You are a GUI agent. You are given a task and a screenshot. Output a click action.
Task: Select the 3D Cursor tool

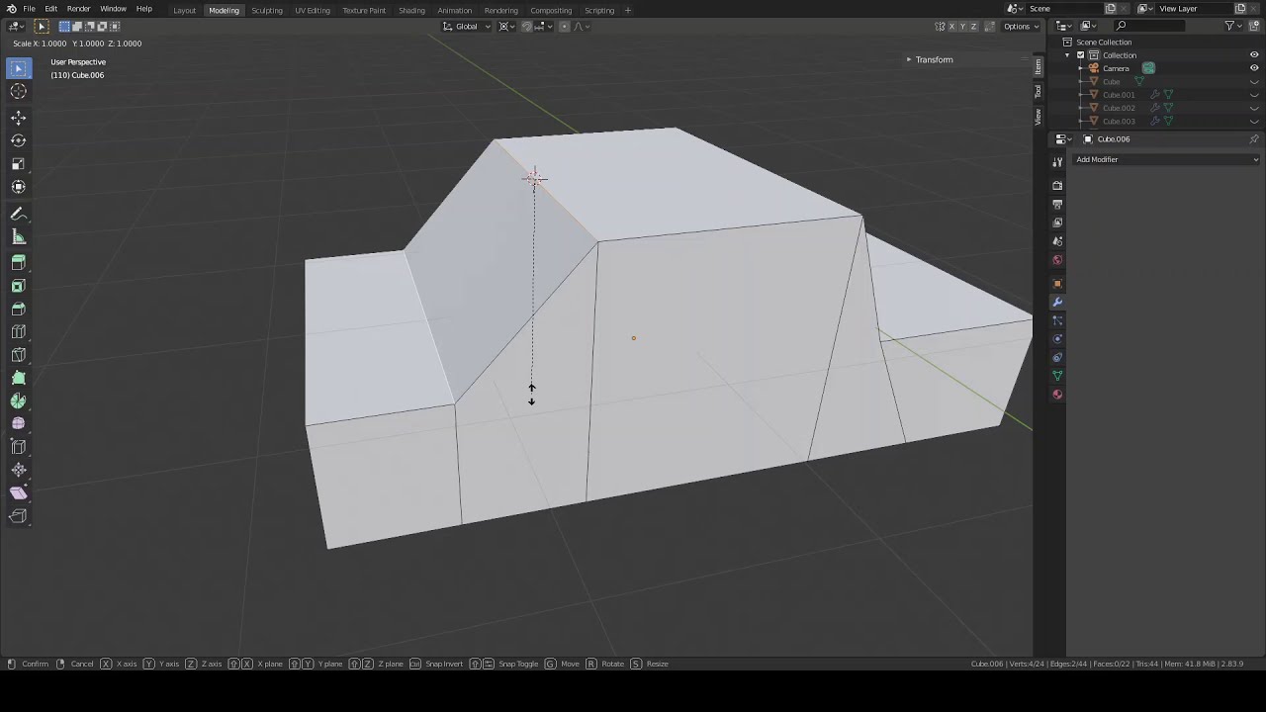pyautogui.click(x=18, y=91)
